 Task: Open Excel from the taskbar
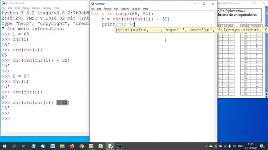tap(100, 146)
